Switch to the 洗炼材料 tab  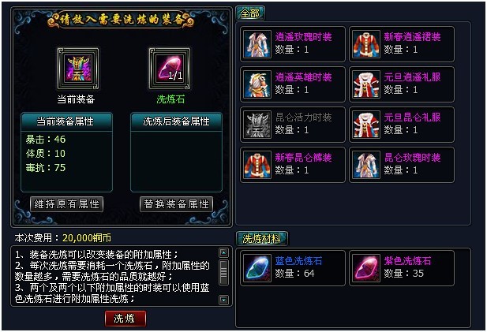261,239
